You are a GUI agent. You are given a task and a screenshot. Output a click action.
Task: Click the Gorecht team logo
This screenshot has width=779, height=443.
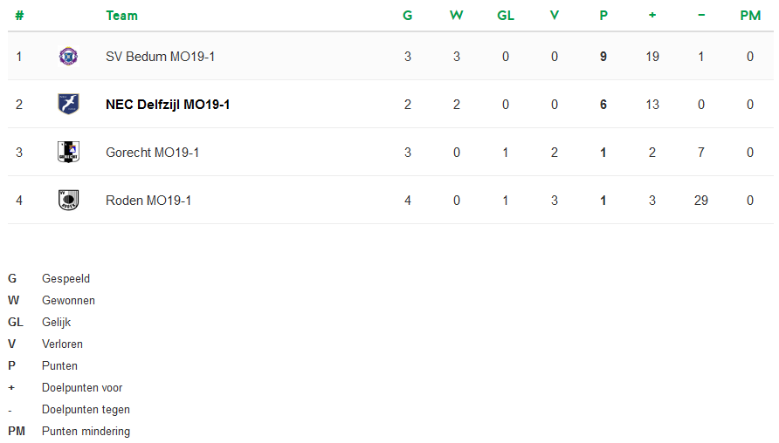tap(68, 153)
